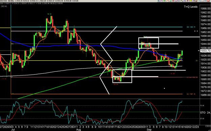The width and height of the screenshot is (211, 131).
Task: Click the XAU/USD symbol in the title bar
Action: tap(4, 1)
